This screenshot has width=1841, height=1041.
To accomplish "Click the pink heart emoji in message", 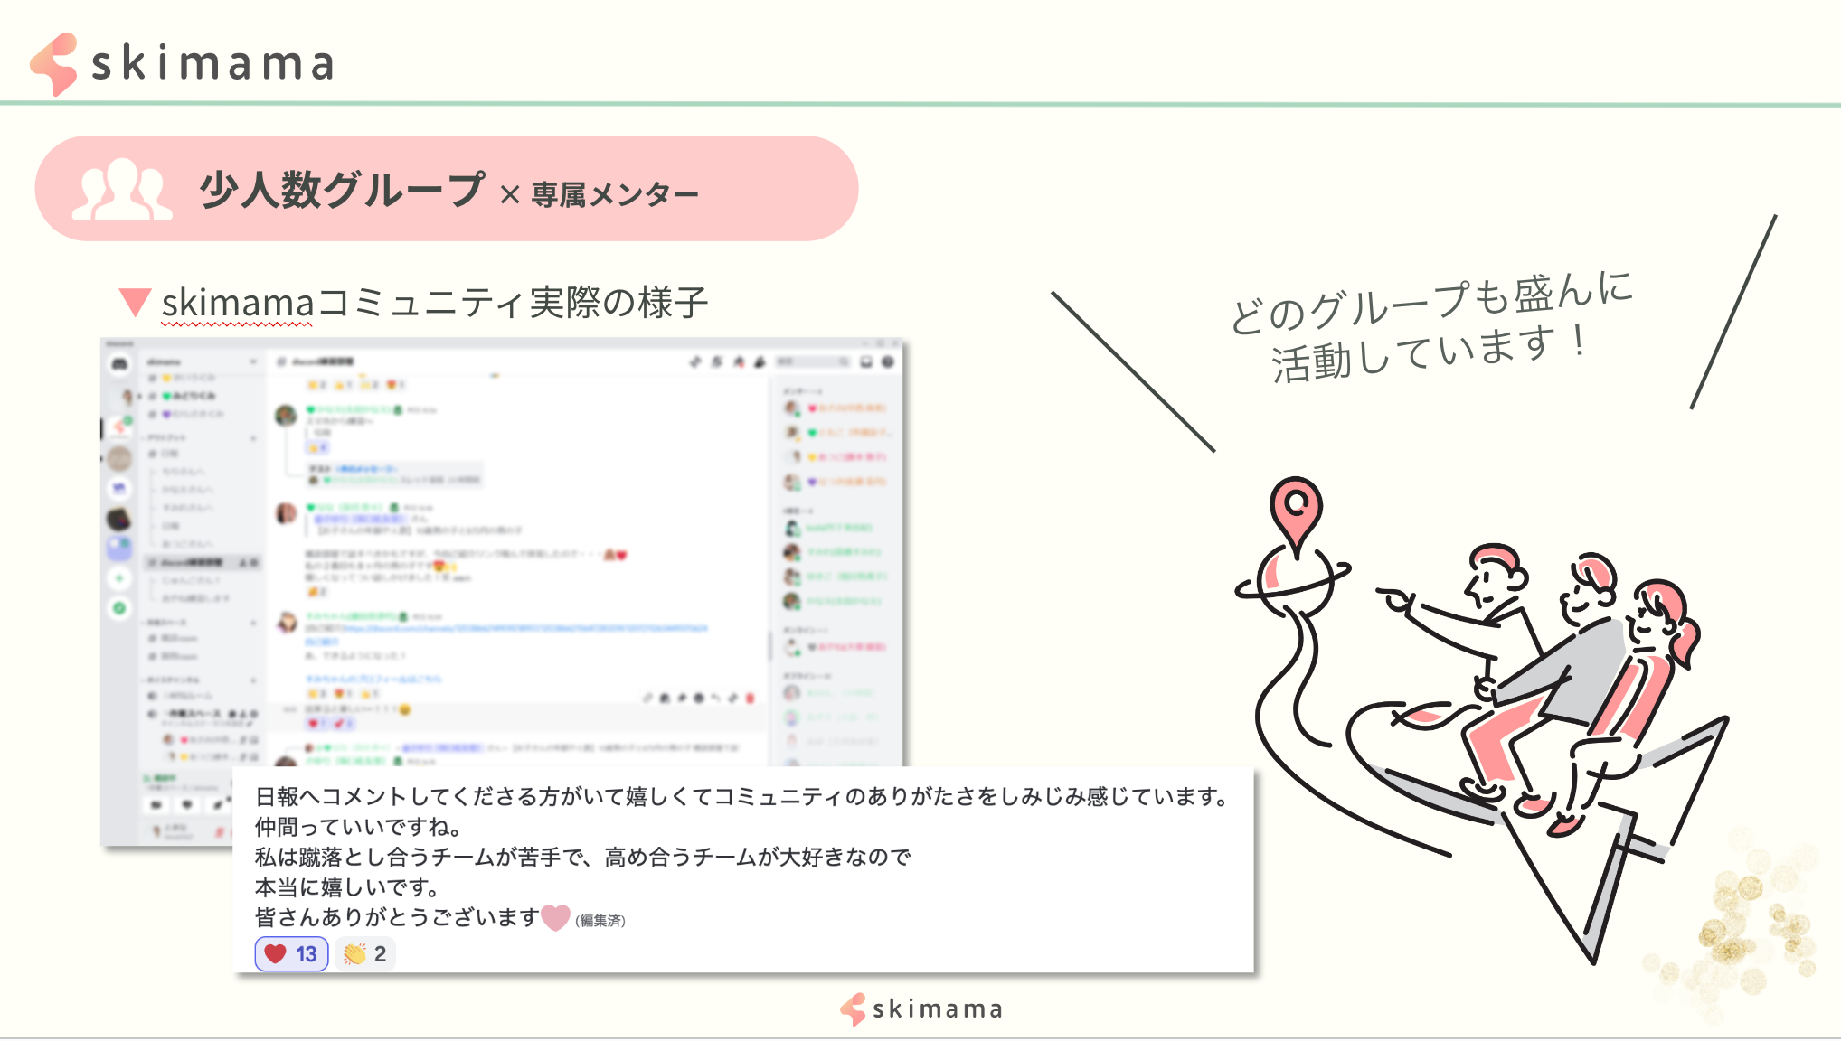I will coord(555,917).
